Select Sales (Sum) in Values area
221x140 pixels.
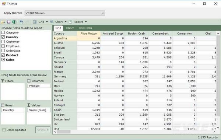[x=39, y=110]
